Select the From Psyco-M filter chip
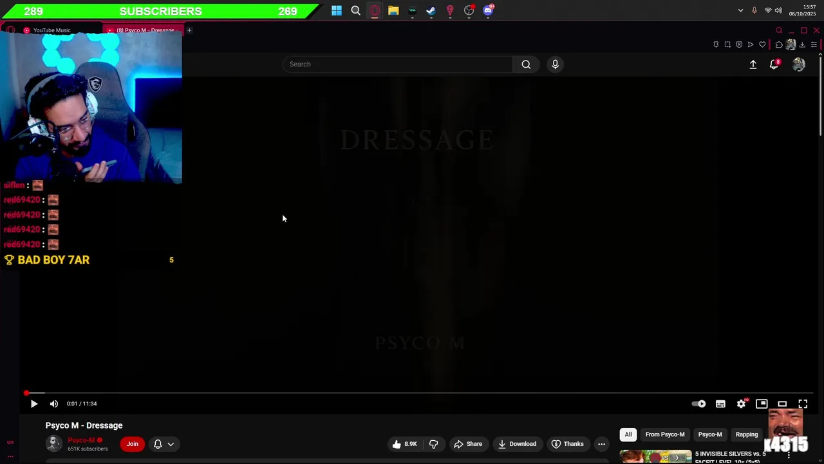This screenshot has width=824, height=464. point(665,434)
